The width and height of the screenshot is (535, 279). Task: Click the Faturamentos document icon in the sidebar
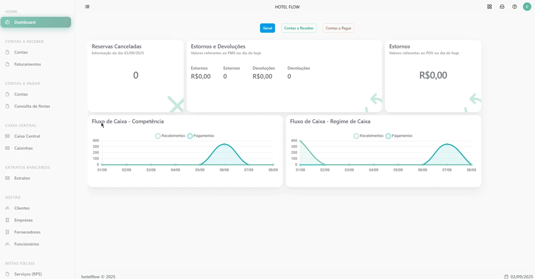(x=7, y=64)
